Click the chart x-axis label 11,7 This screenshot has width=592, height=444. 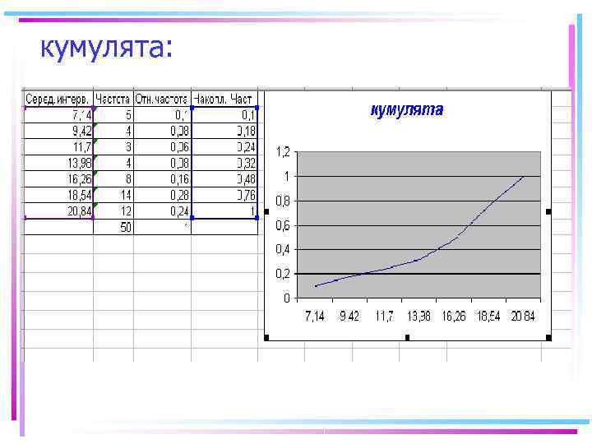384,316
